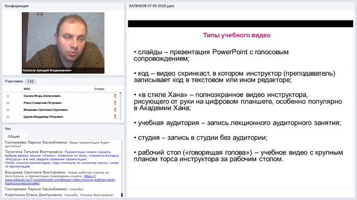Click the chat name Бокарева Светлана Викторовна
This screenshot has height=200, width=357.
pyautogui.click(x=36, y=172)
